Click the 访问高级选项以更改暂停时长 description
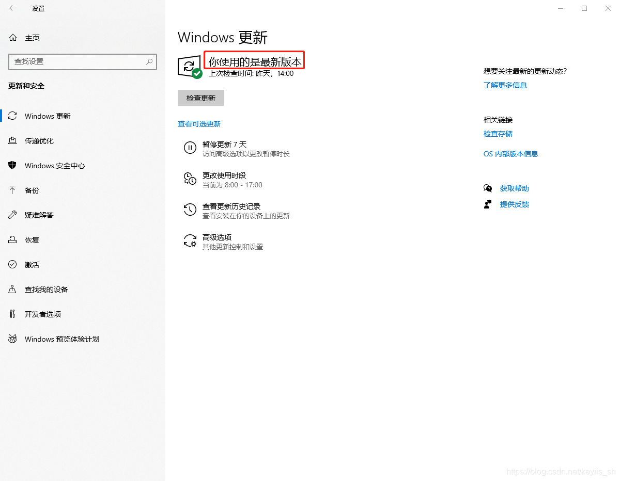 pyautogui.click(x=246, y=154)
